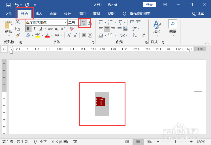Toggle bold formatting

(28, 29)
